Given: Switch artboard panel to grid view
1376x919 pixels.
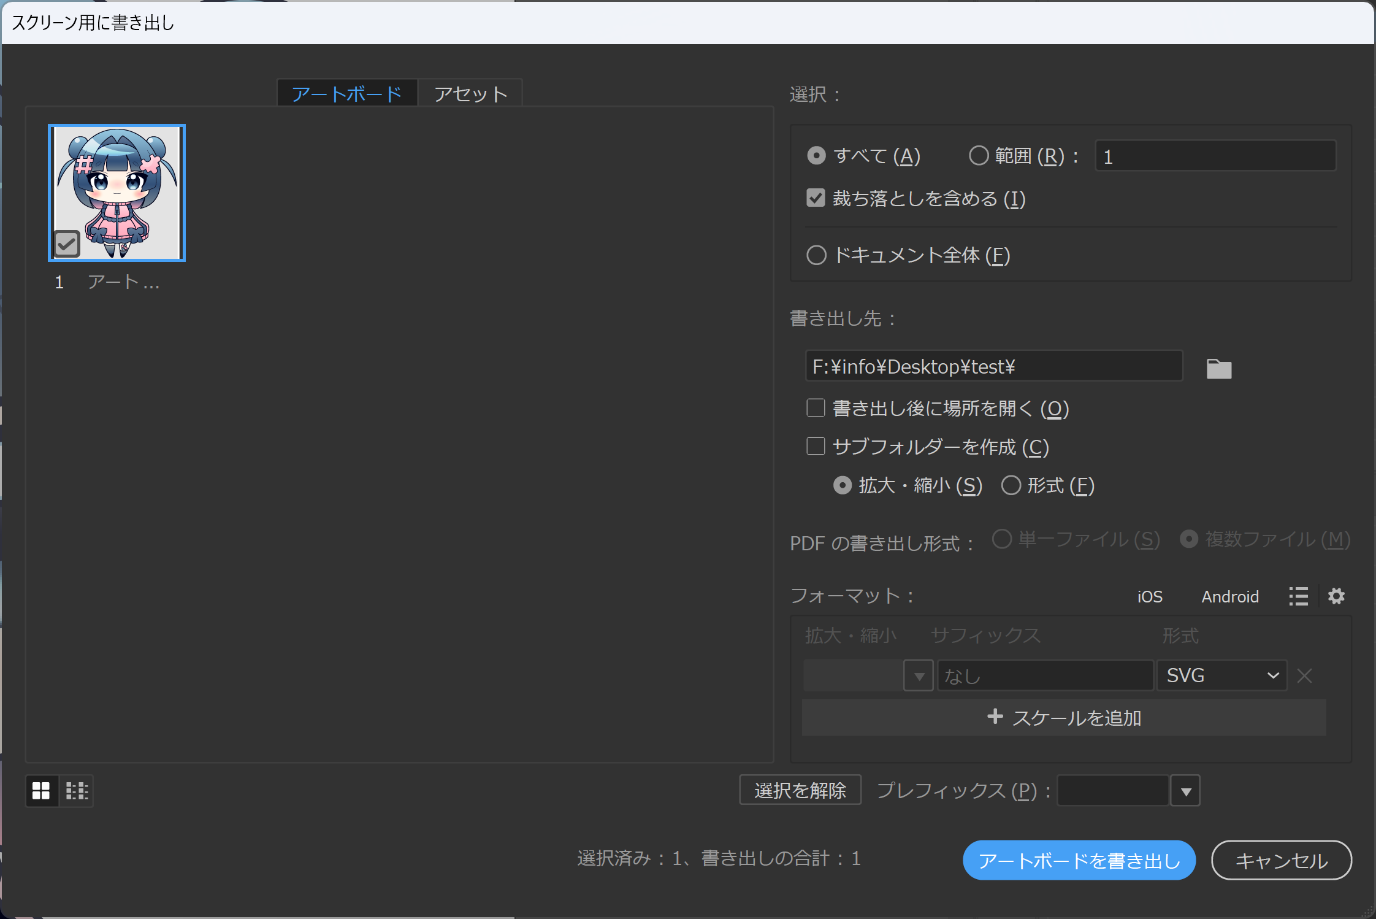Looking at the screenshot, I should [x=42, y=791].
